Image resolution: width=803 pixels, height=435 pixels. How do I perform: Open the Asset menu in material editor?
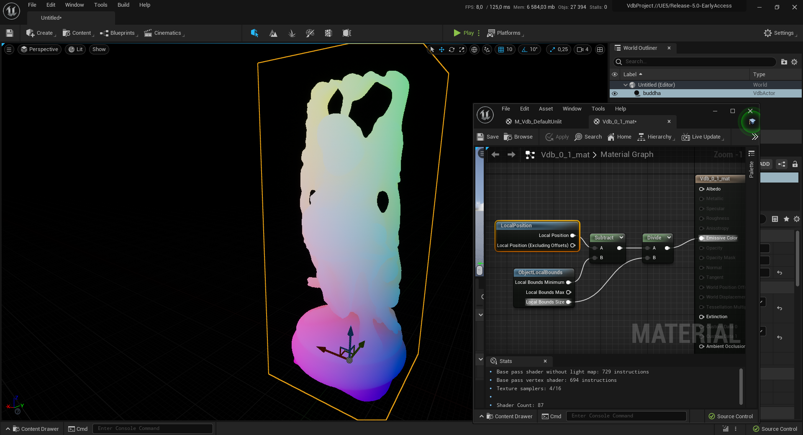click(x=546, y=109)
